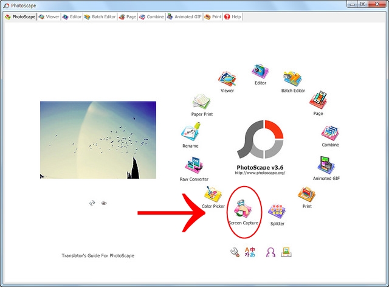Open the Translator's Guide For PhotoScape link
Screen dimensions: 389x287
click(98, 256)
